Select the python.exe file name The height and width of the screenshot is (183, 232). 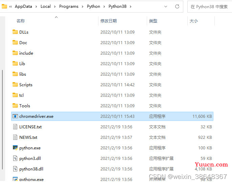pos(30,148)
